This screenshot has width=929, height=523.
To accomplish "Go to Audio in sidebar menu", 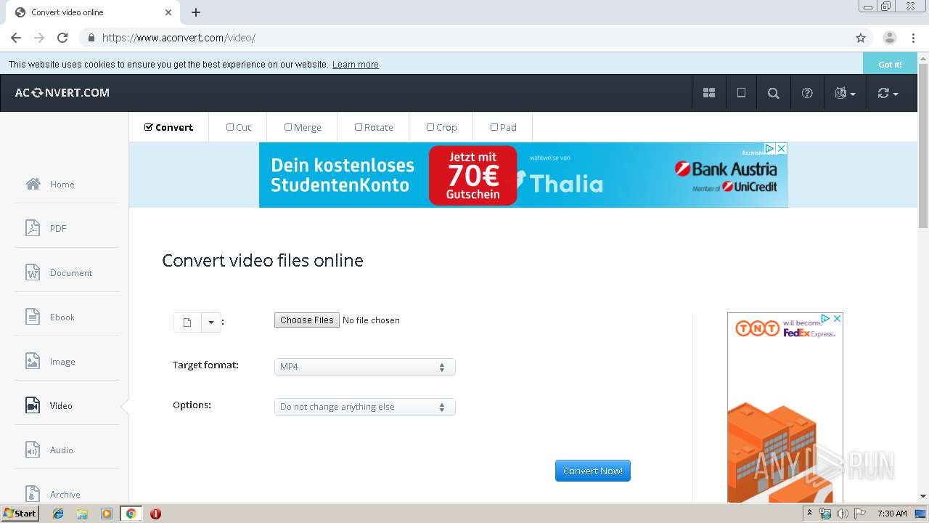I will [62, 450].
